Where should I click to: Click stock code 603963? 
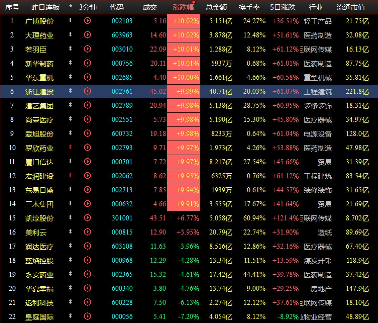[122, 35]
